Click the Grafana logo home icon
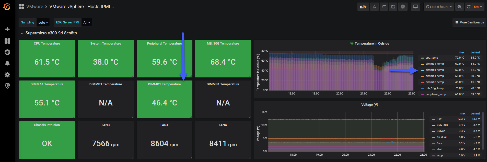 coord(7,7)
